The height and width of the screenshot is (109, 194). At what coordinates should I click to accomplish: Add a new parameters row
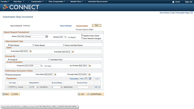pos(96,87)
